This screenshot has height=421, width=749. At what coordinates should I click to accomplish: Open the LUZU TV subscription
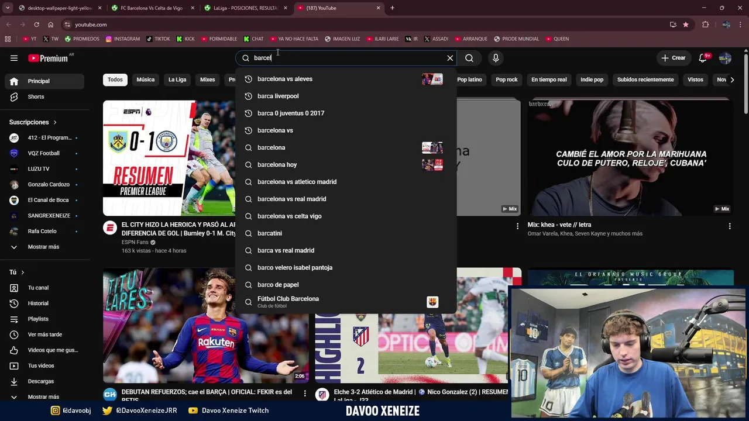[44, 169]
